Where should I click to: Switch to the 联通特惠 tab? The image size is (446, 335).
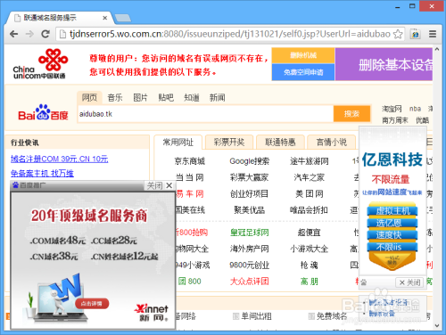[280, 143]
